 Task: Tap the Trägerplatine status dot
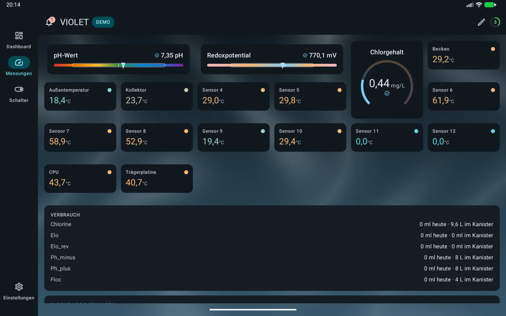(186, 172)
